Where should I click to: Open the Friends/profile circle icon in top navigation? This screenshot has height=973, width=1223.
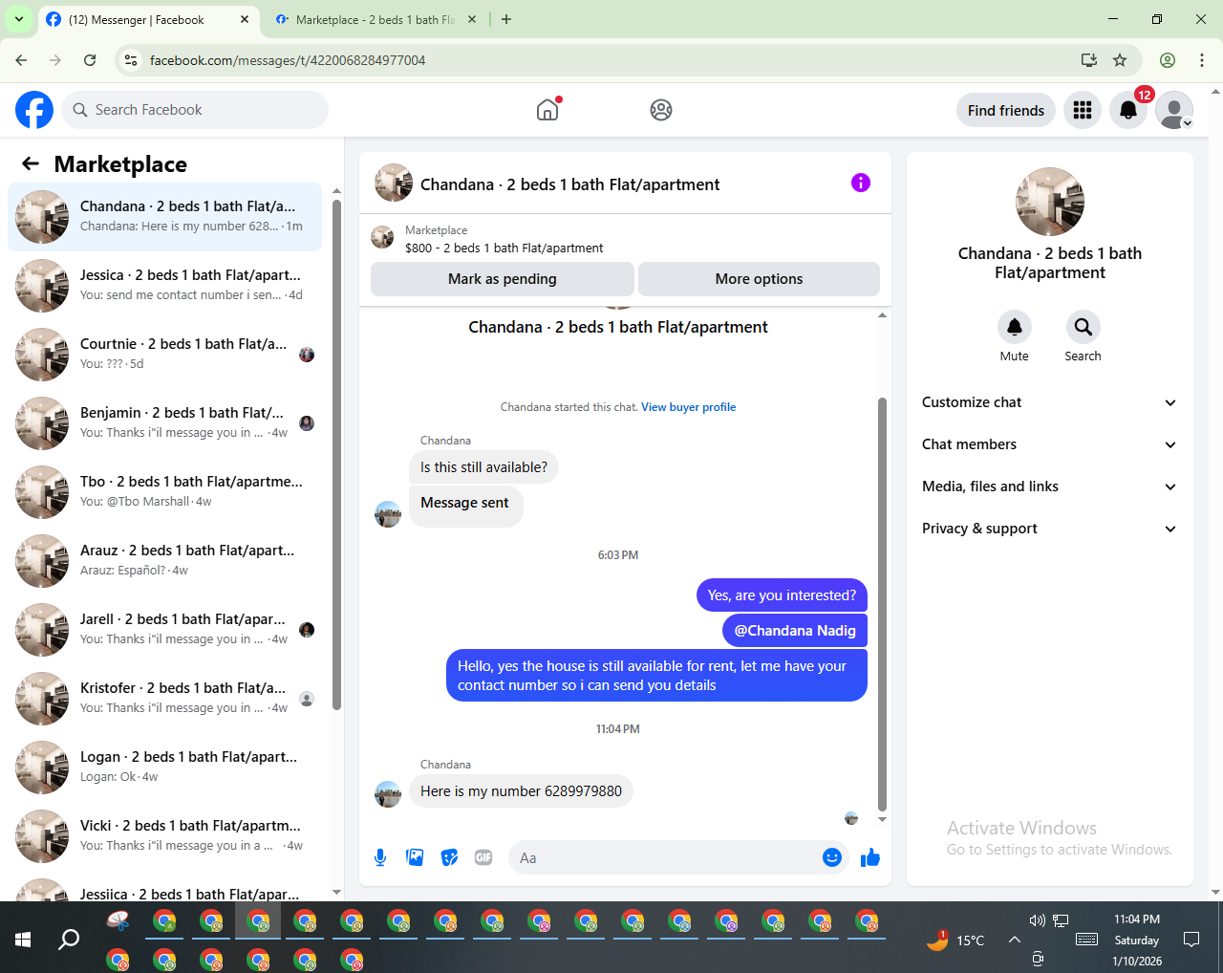click(661, 110)
